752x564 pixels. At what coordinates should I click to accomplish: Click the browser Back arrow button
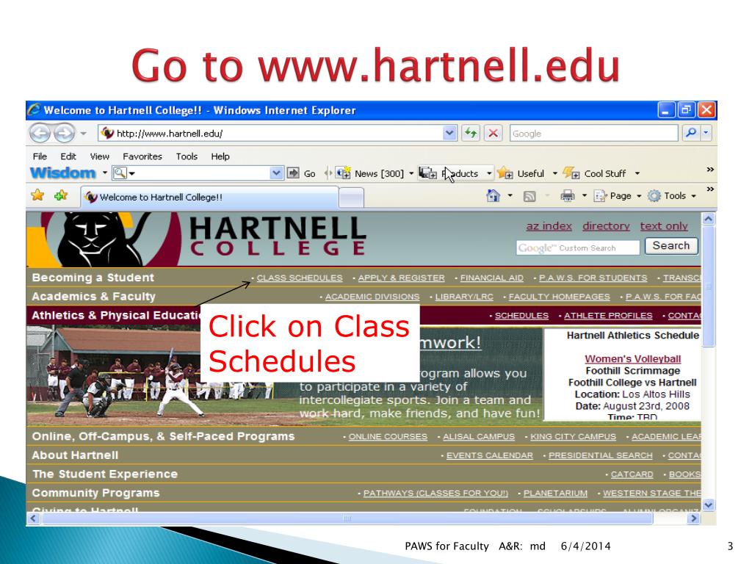click(x=40, y=133)
